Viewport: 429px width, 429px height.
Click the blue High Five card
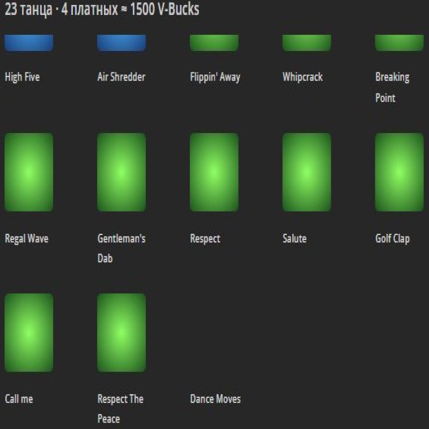click(x=29, y=43)
